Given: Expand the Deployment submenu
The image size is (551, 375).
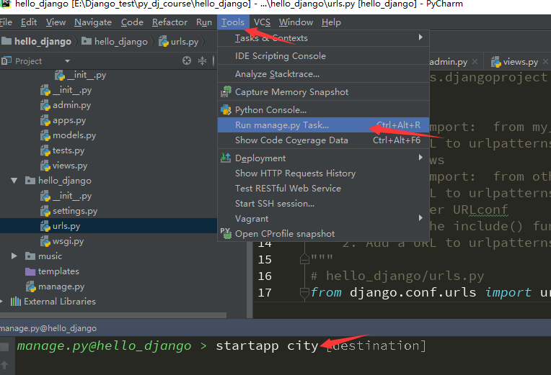Looking at the screenshot, I should [323, 158].
